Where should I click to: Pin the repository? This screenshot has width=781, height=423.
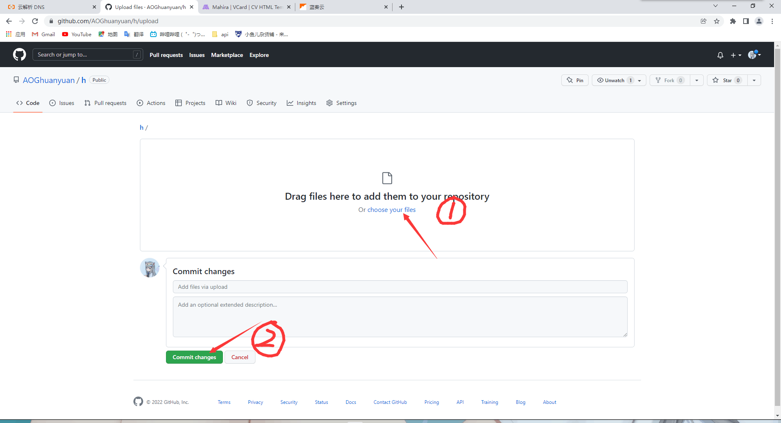tap(574, 80)
